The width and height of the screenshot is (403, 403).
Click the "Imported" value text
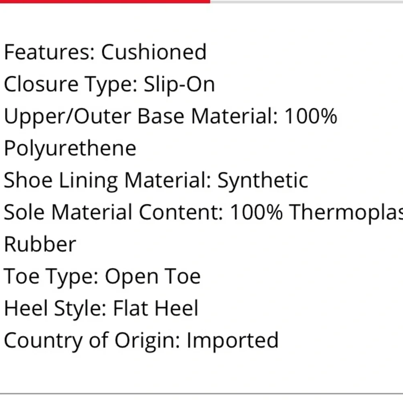click(x=232, y=341)
